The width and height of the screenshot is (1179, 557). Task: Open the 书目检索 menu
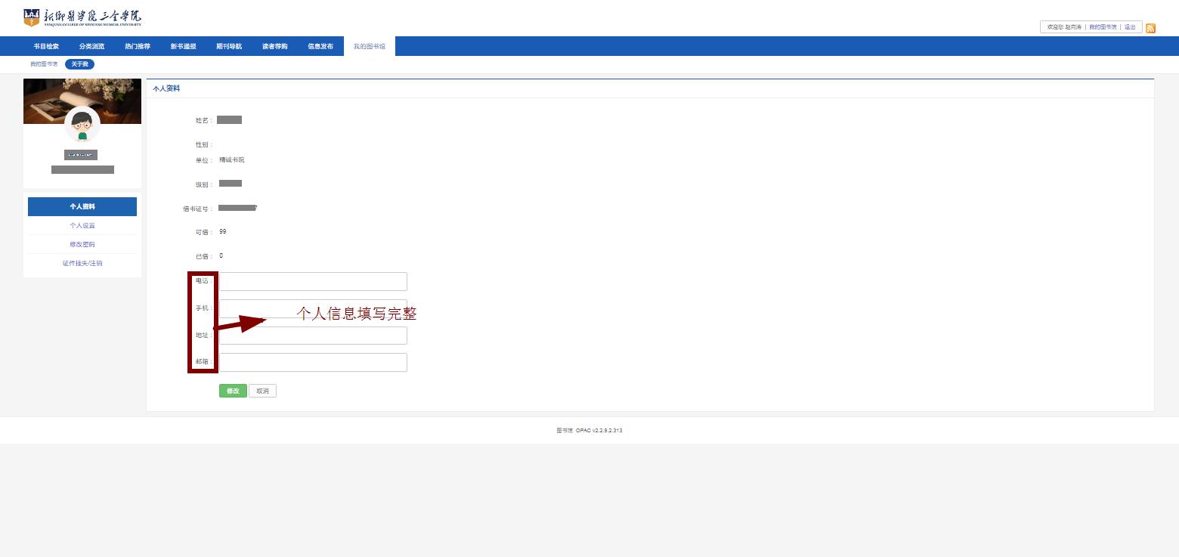click(x=46, y=46)
